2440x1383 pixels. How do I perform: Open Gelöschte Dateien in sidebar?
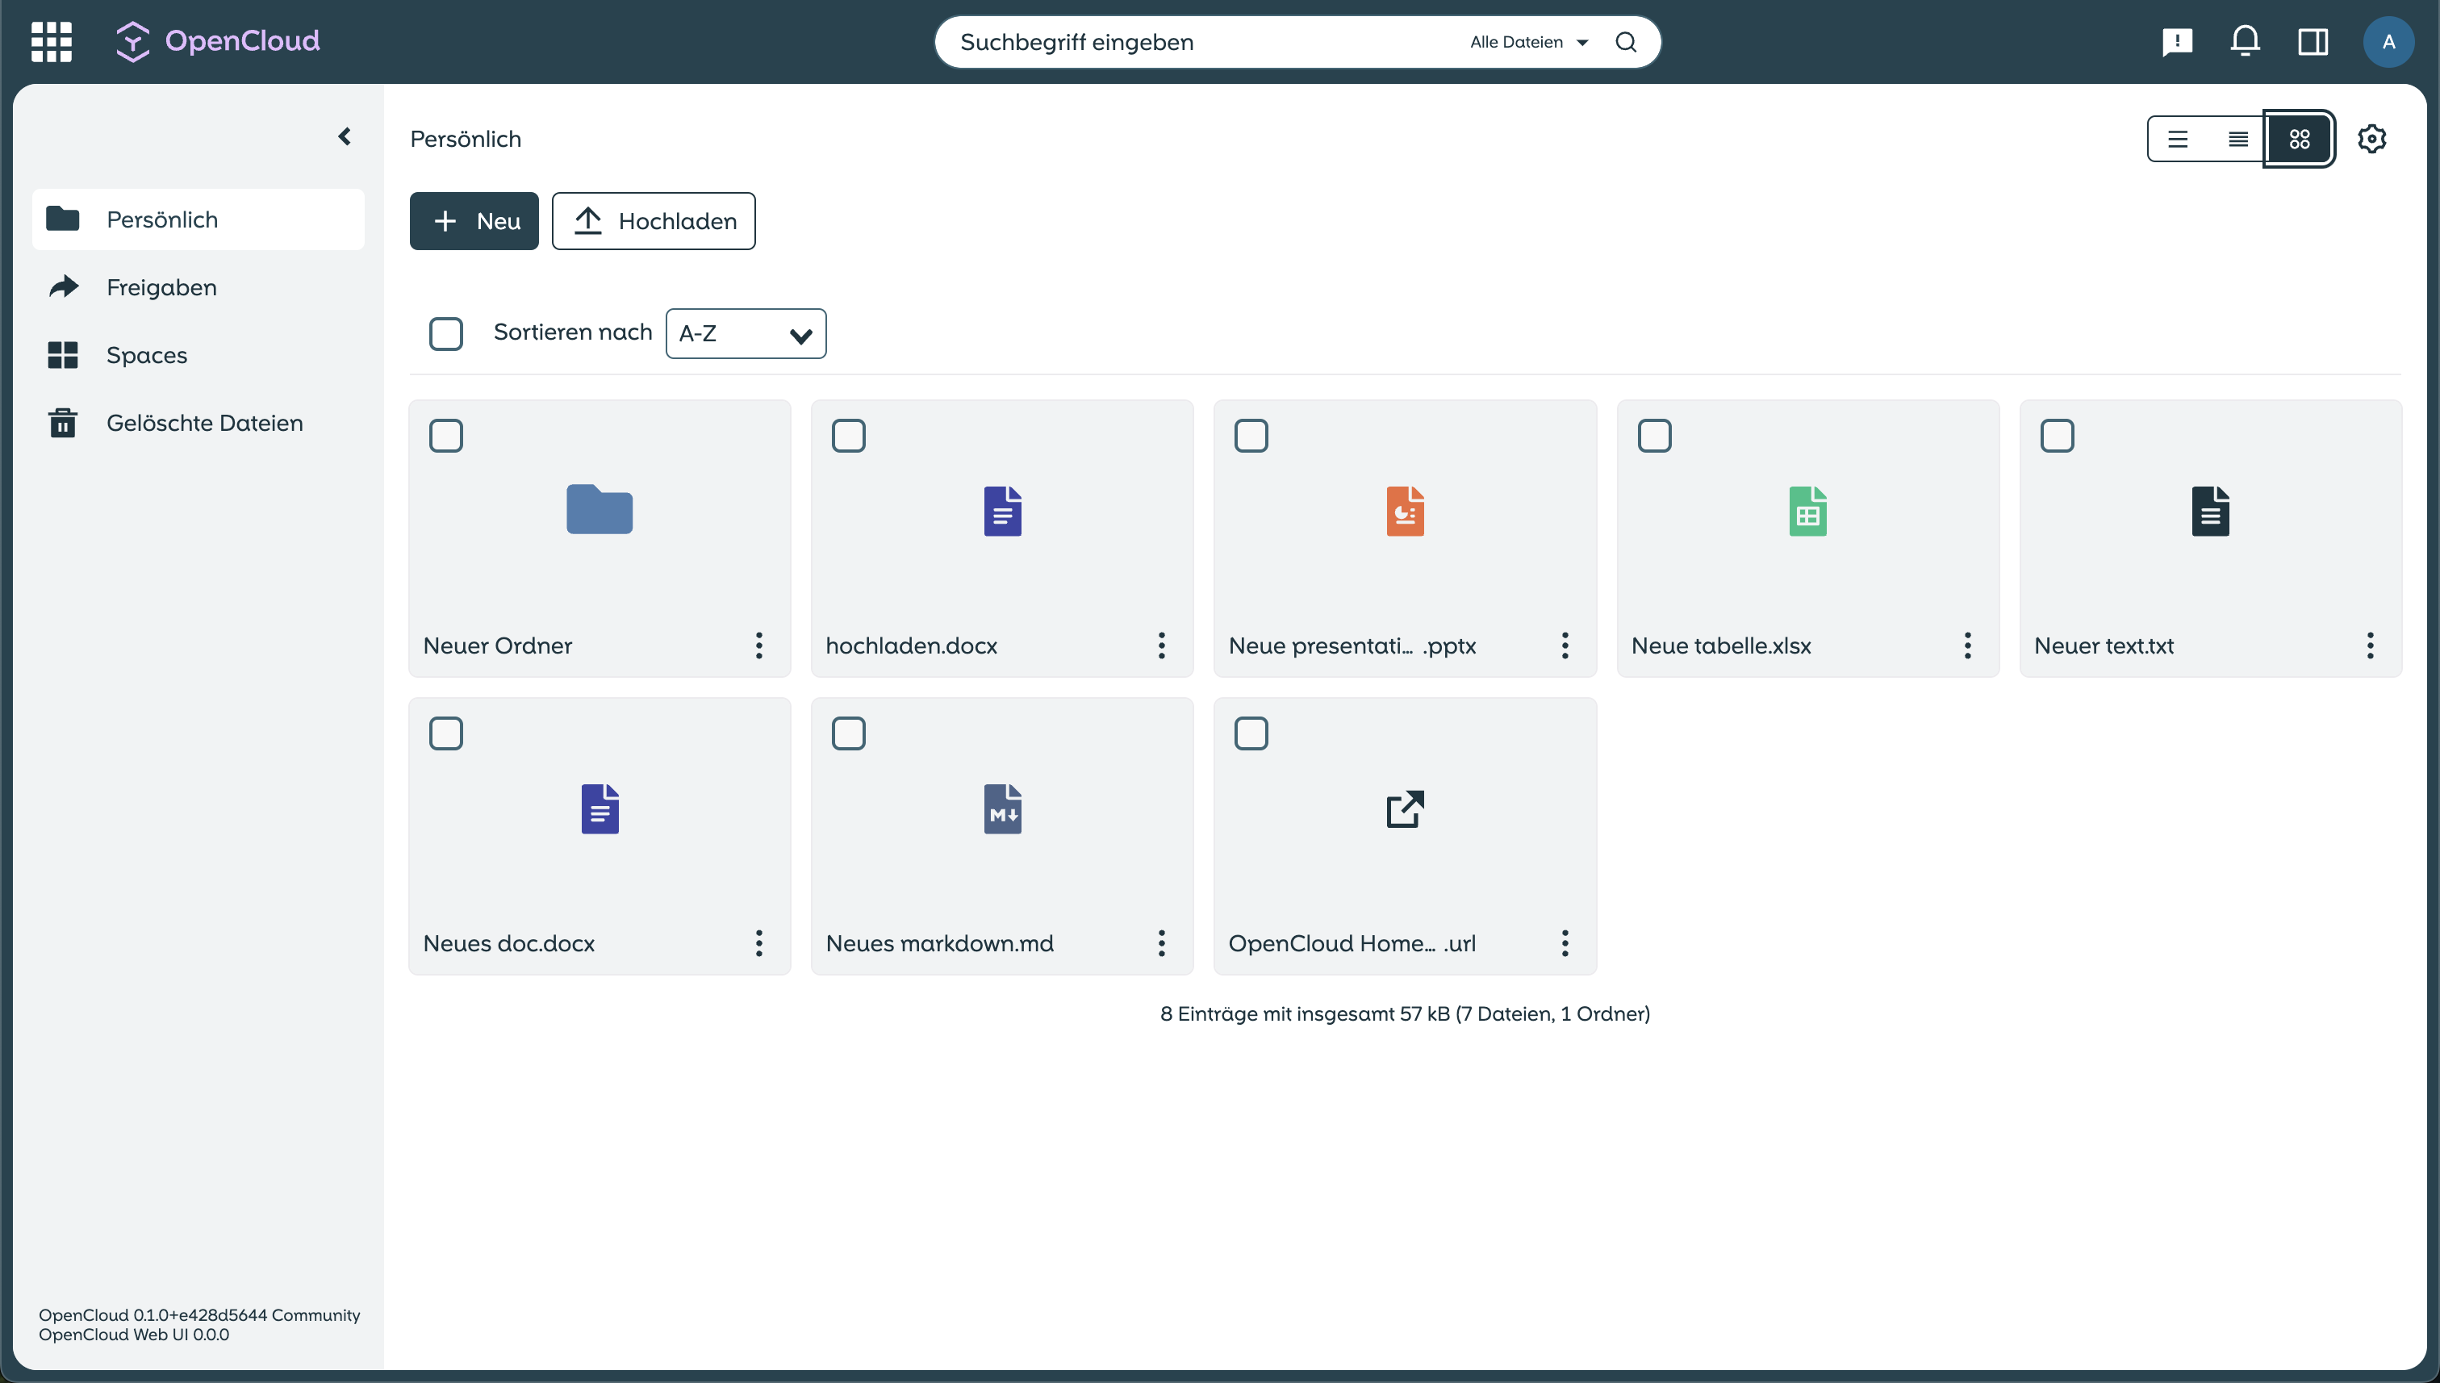pos(198,423)
